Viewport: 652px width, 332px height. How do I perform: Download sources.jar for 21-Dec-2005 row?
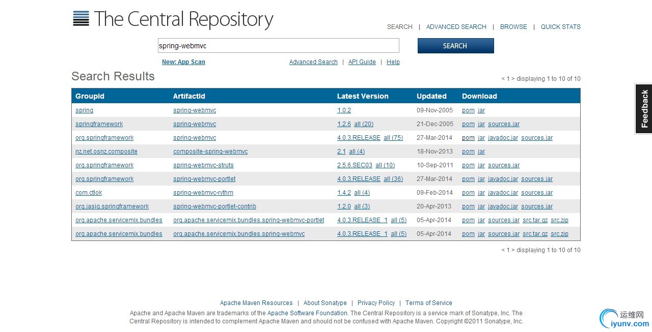click(x=504, y=124)
